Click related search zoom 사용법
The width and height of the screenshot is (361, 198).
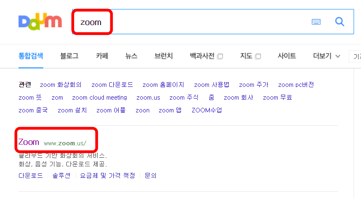tap(211, 85)
